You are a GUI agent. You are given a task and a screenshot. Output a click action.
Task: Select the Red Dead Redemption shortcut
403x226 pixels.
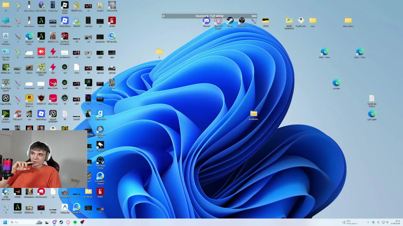(65, 39)
